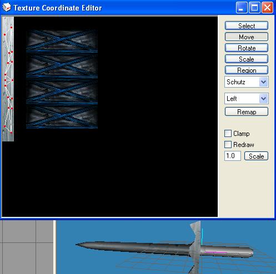Click the grey UV strip with red vertices

tap(8, 79)
